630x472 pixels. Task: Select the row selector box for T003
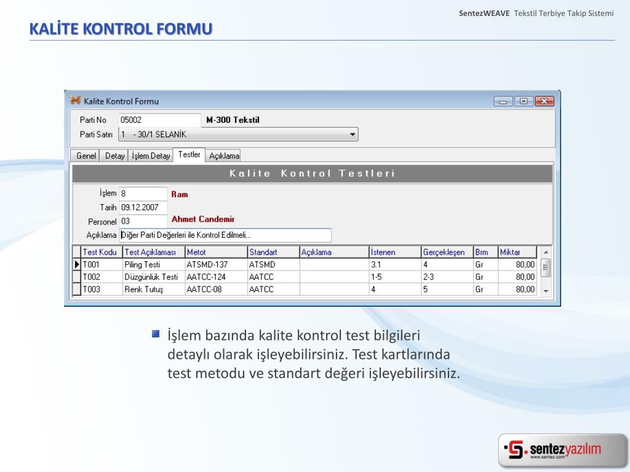(77, 289)
